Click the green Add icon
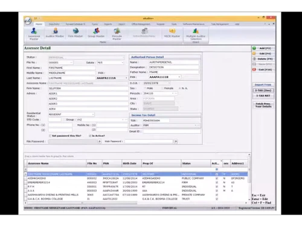This screenshot has height=226, width=302. pyautogui.click(x=254, y=48)
